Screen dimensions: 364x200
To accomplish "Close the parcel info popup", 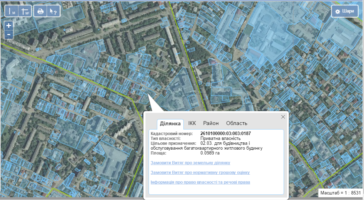I will pyautogui.click(x=283, y=117).
